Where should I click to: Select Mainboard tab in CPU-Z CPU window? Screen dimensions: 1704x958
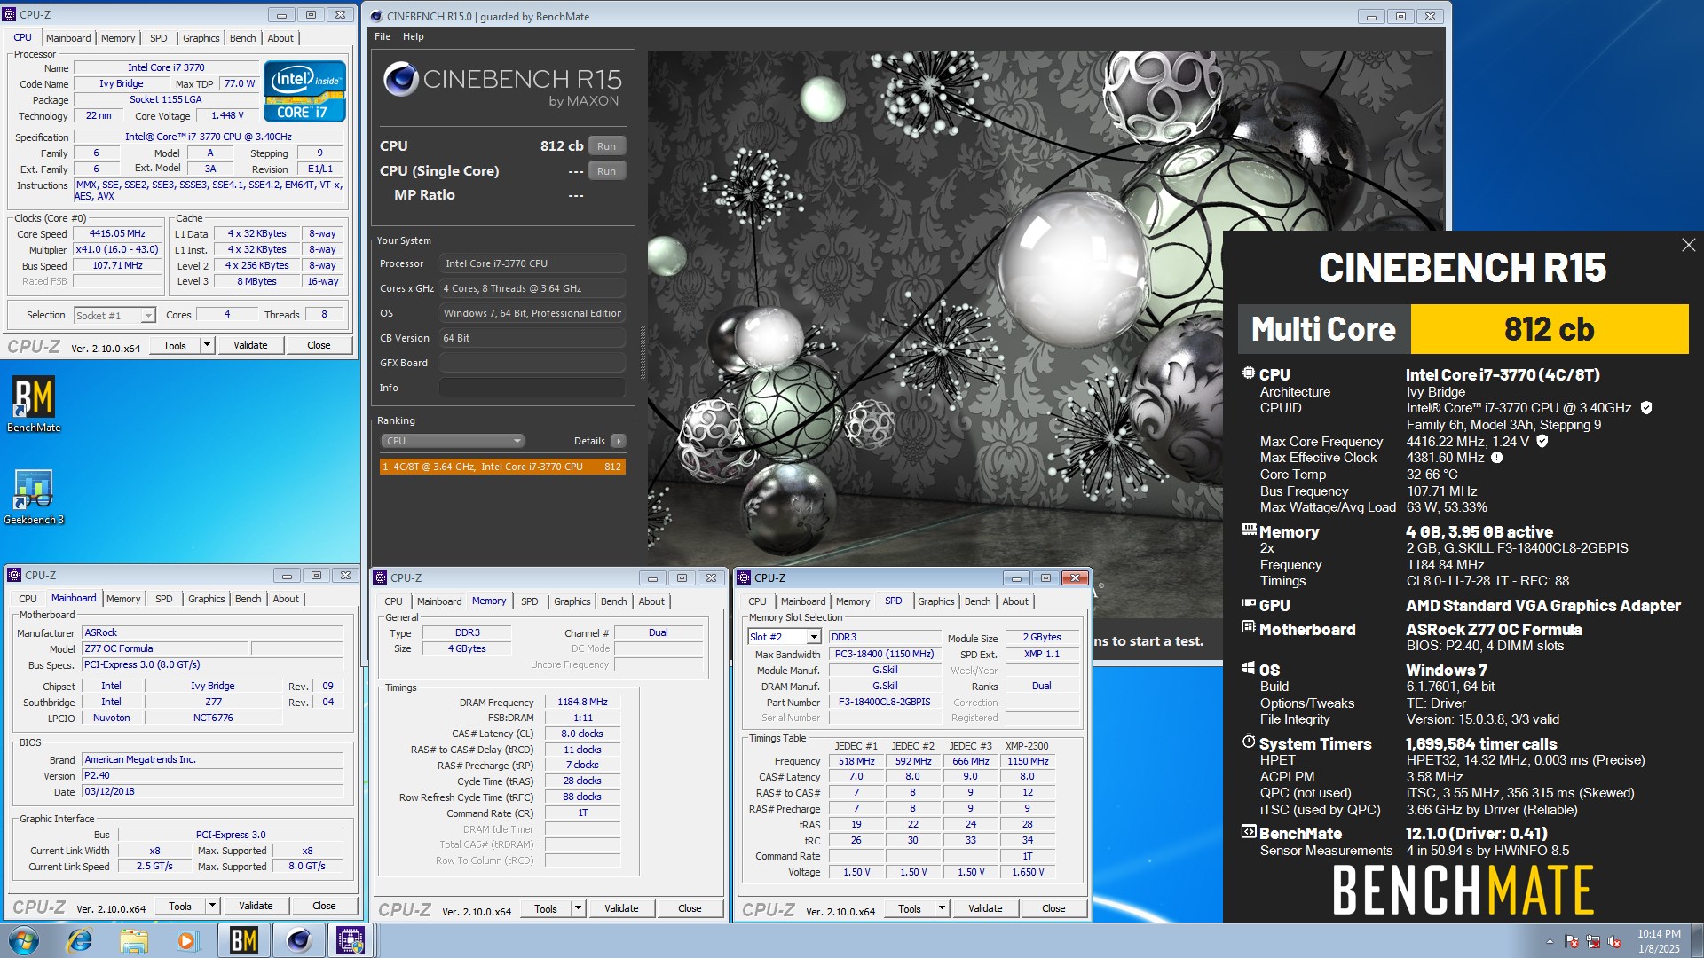[68, 38]
